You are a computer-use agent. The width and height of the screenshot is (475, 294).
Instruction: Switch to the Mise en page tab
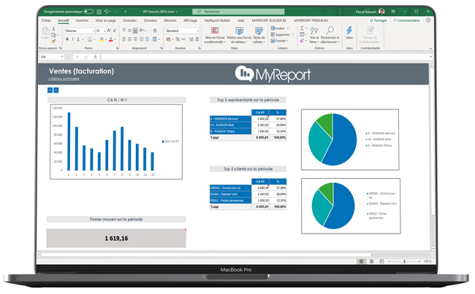click(x=106, y=20)
